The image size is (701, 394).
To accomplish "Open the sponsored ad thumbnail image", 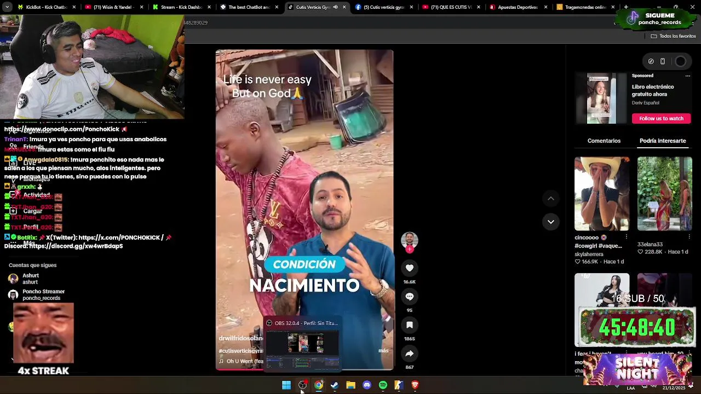I will coord(601,99).
